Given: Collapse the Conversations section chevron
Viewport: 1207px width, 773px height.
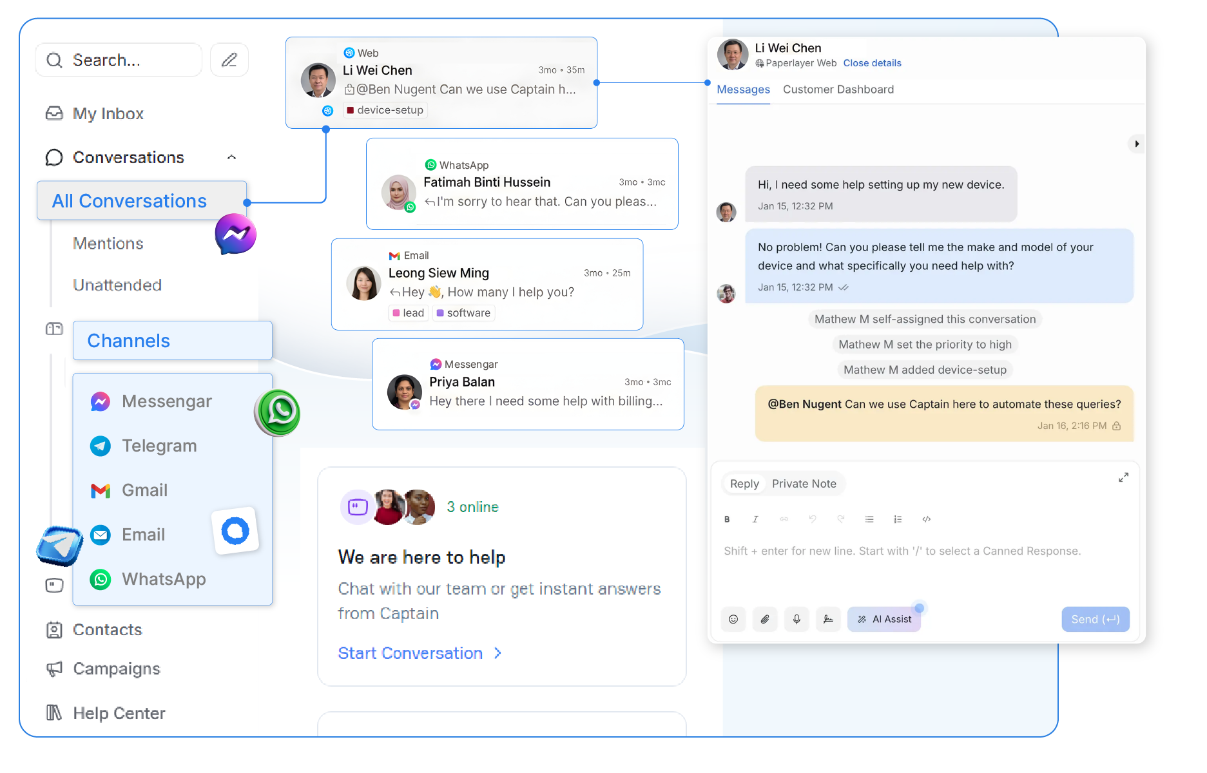Looking at the screenshot, I should click(x=232, y=157).
